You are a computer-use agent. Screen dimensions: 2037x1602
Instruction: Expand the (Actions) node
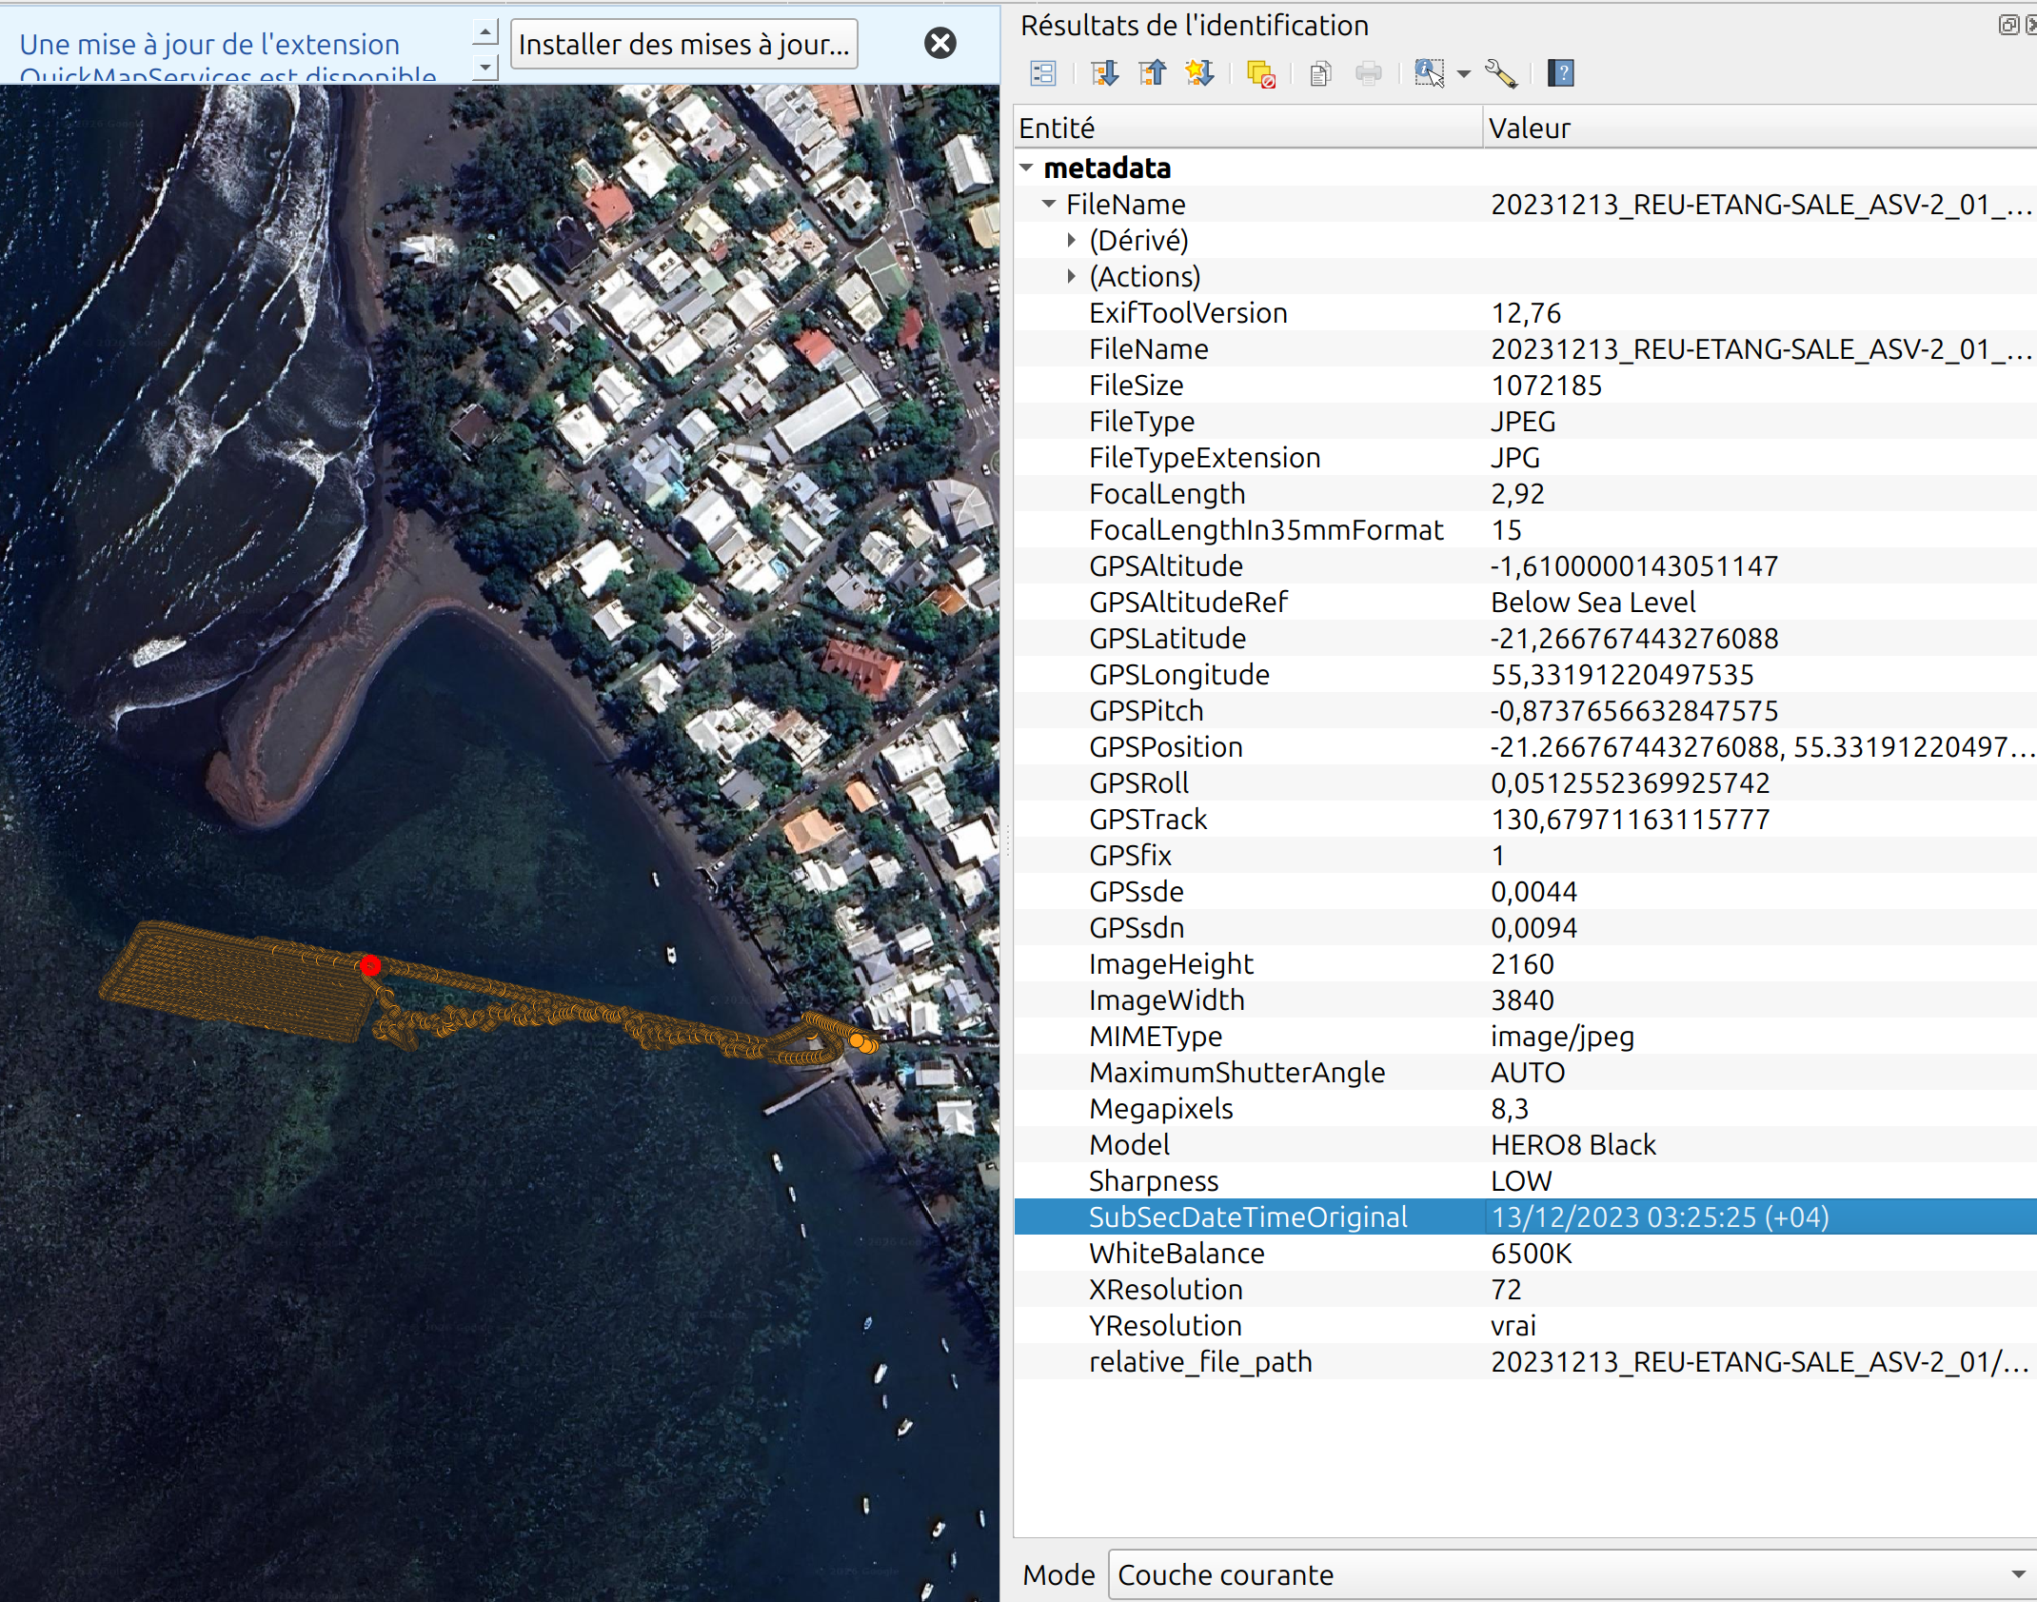[1072, 276]
